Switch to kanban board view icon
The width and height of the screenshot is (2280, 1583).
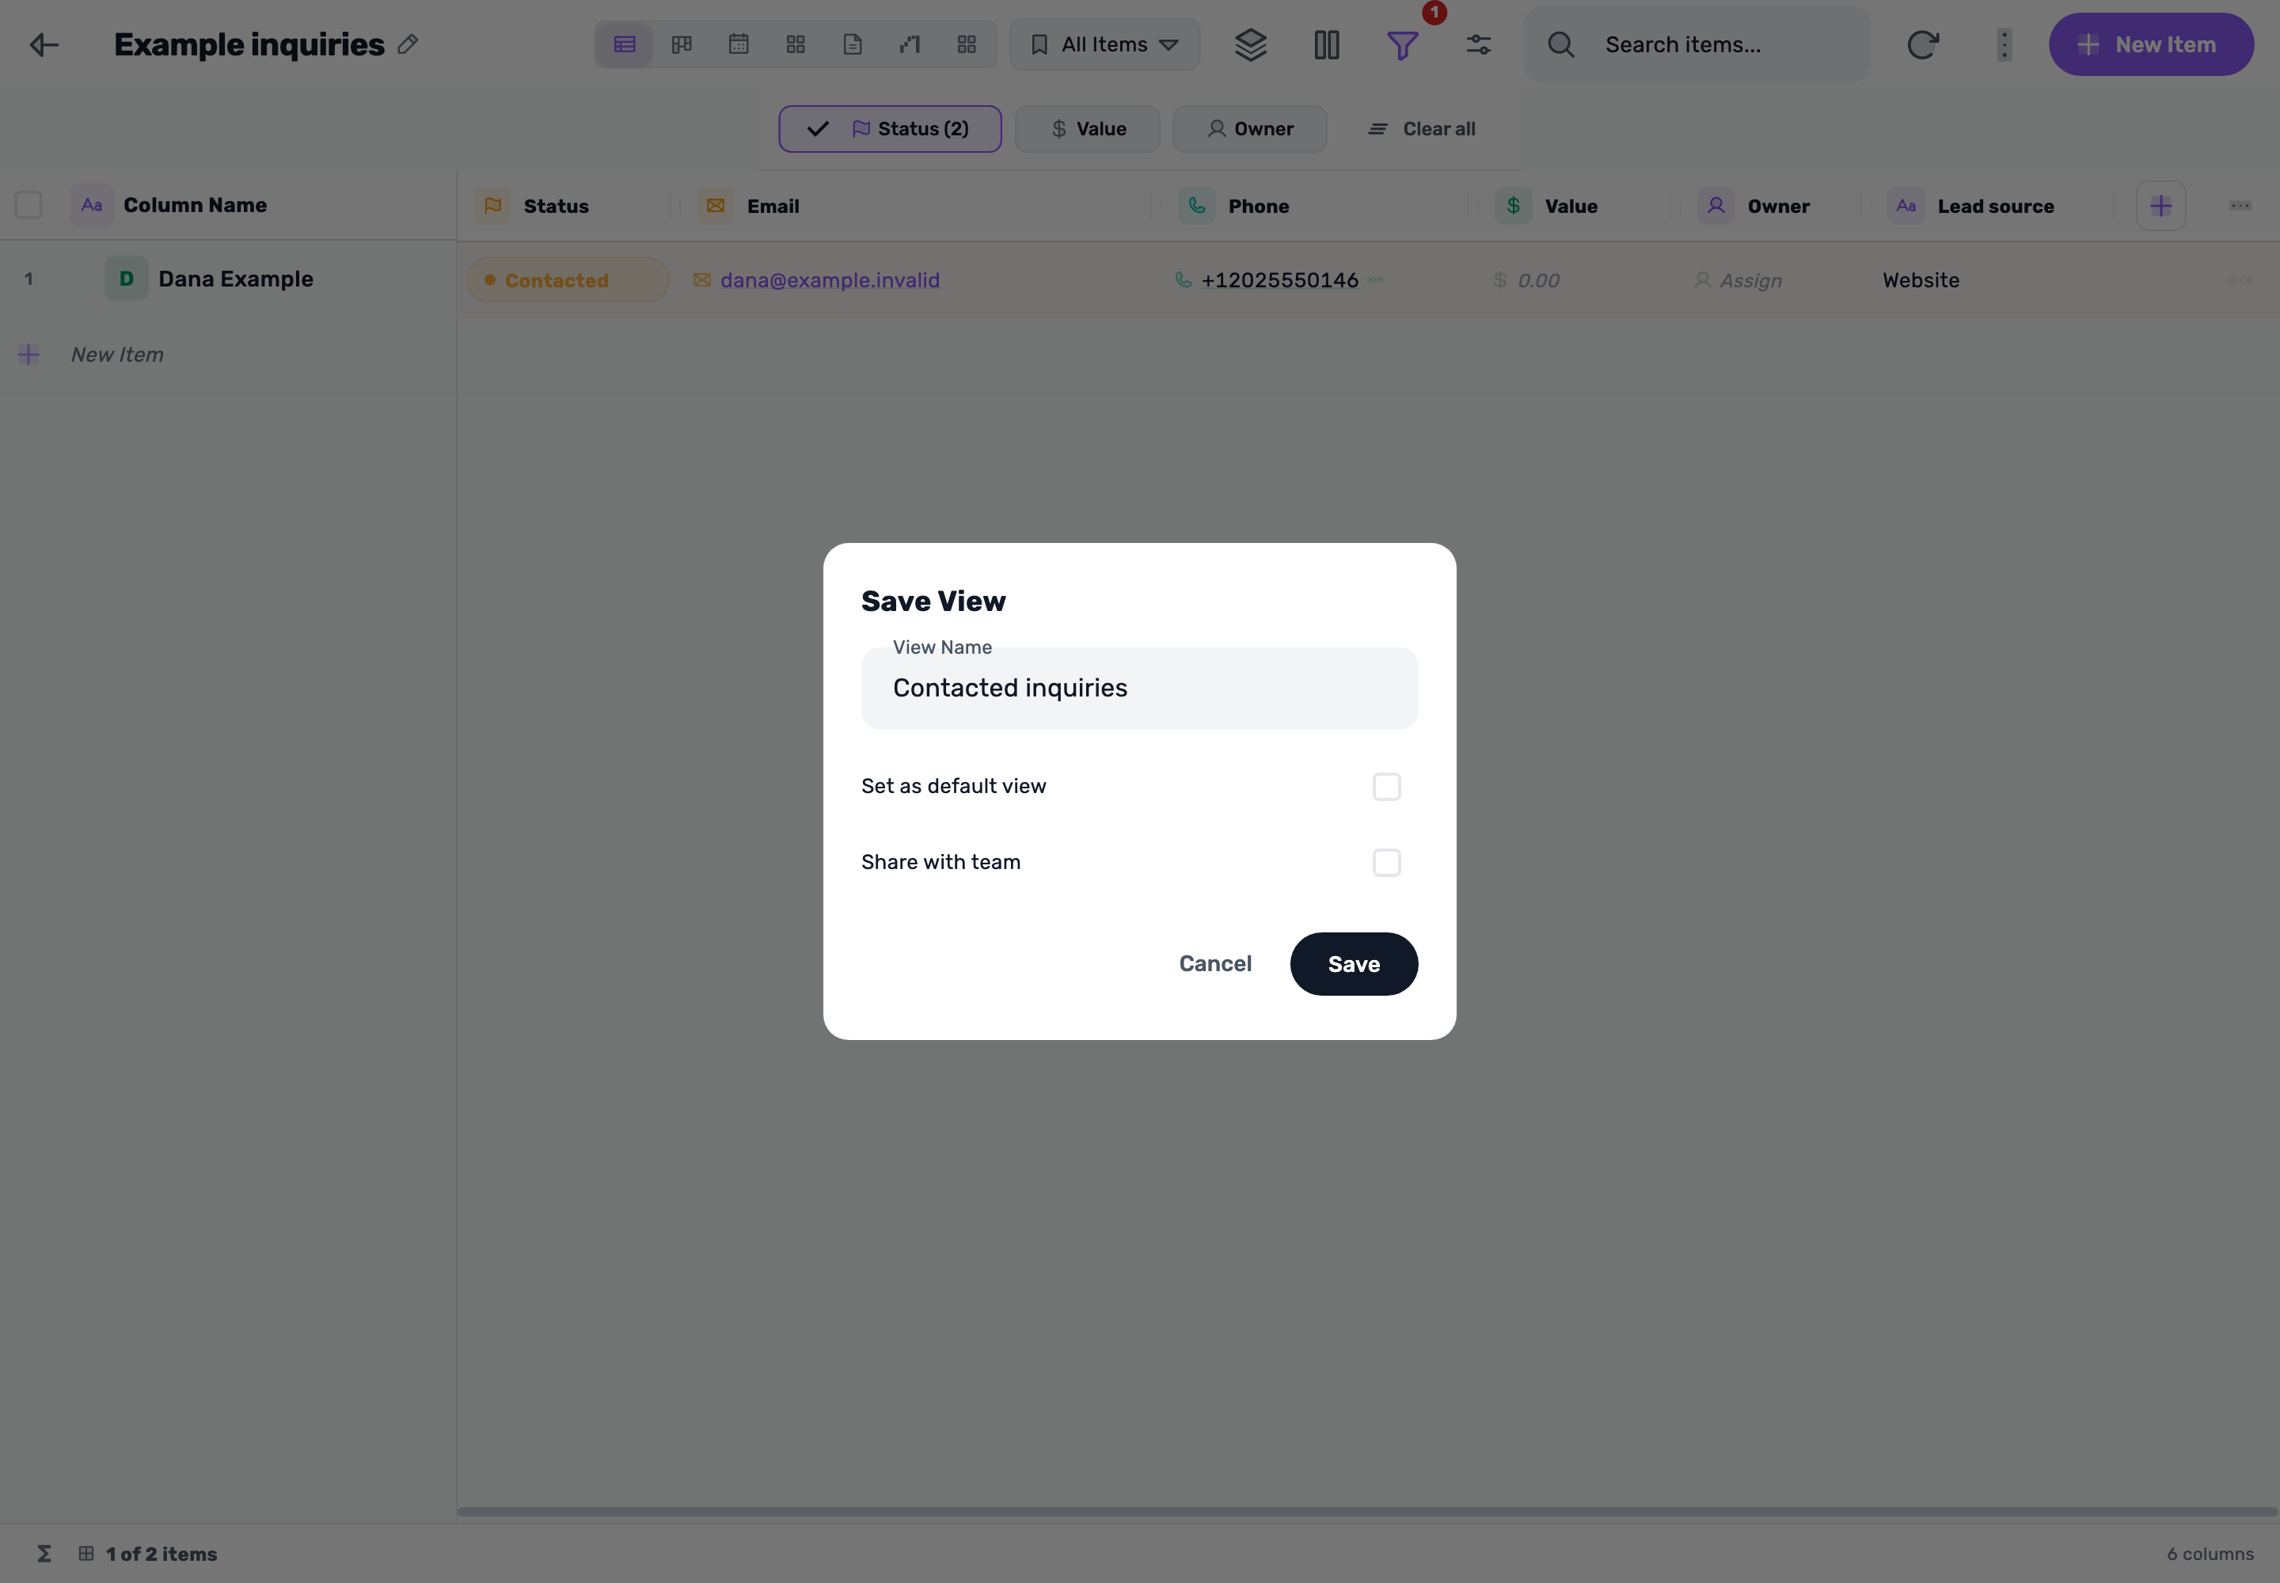pyautogui.click(x=682, y=44)
